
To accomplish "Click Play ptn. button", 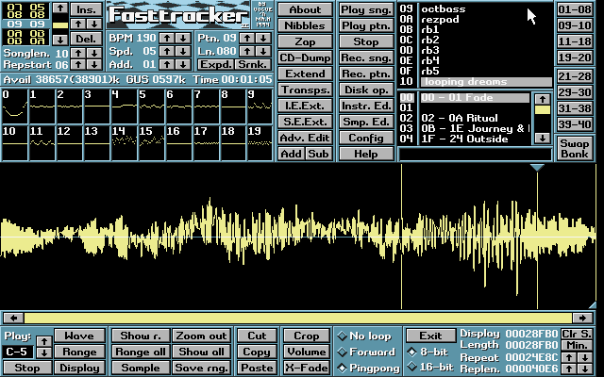I will click(x=366, y=25).
